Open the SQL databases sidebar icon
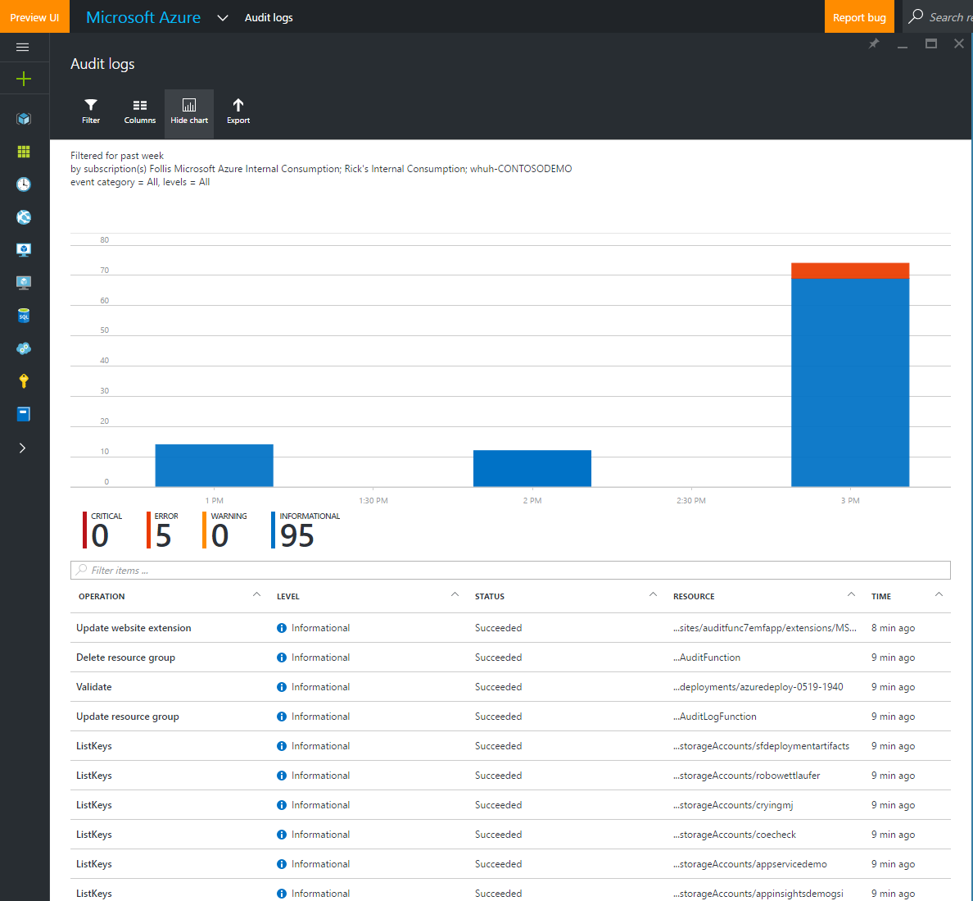This screenshot has height=901, width=973. [x=24, y=316]
